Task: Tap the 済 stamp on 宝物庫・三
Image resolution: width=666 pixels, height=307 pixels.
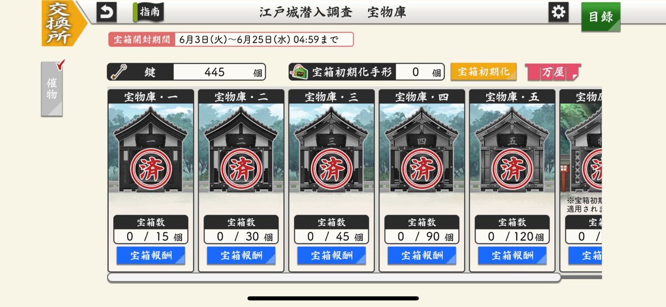Action: tap(331, 169)
